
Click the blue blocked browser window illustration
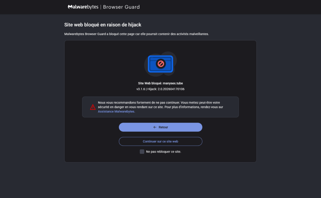tap(161, 64)
